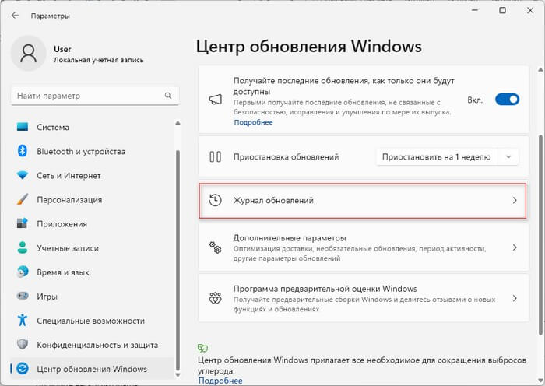Image resolution: width=545 pixels, height=386 pixels.
Task: Click the Конфиденциальность и защита shield icon
Action: (x=23, y=345)
